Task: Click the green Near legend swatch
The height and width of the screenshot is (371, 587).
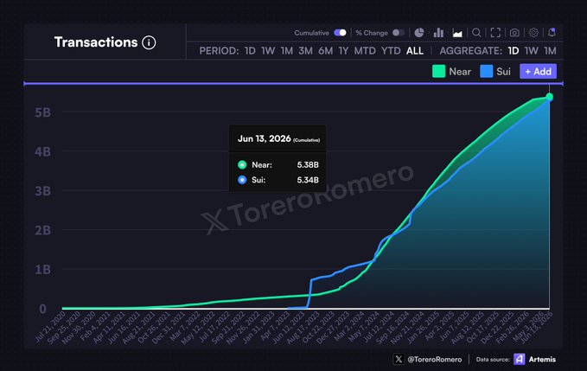Action: click(439, 71)
